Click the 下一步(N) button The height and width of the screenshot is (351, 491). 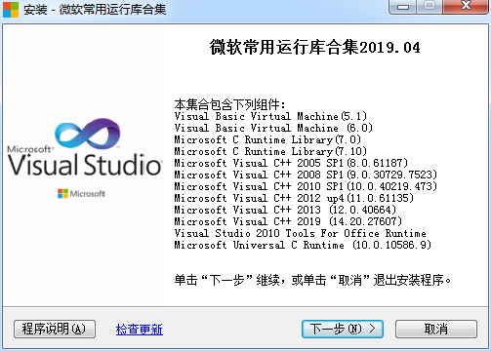tap(343, 329)
